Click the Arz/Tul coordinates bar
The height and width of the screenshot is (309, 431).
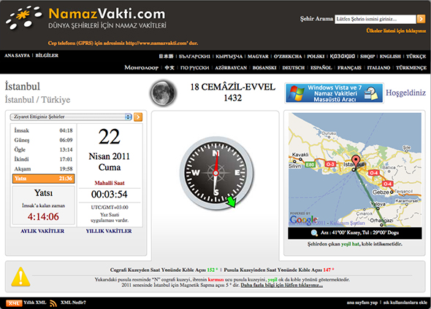355,232
